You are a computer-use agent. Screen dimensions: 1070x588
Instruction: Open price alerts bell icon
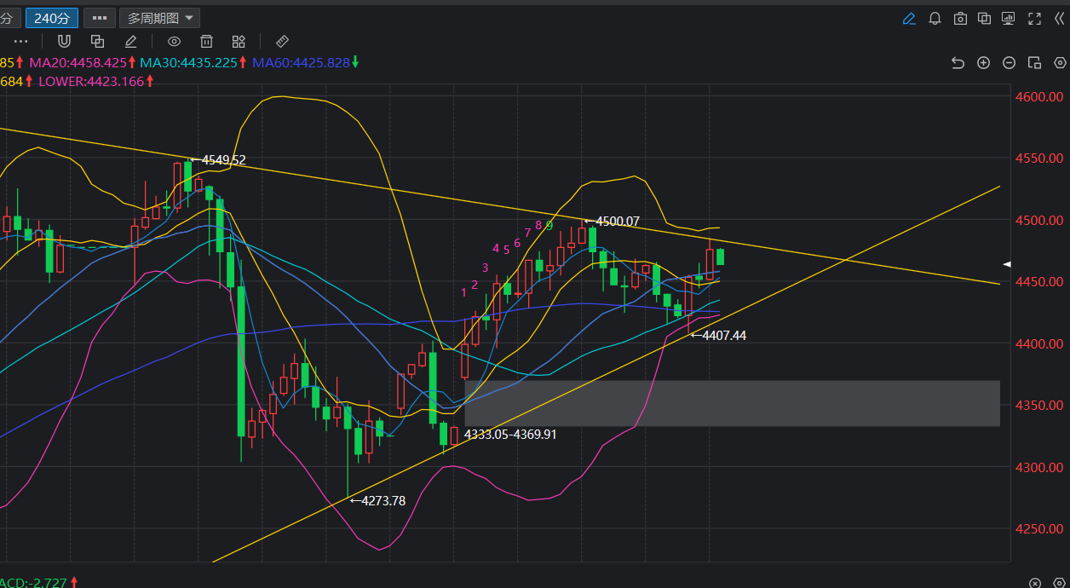coord(935,18)
